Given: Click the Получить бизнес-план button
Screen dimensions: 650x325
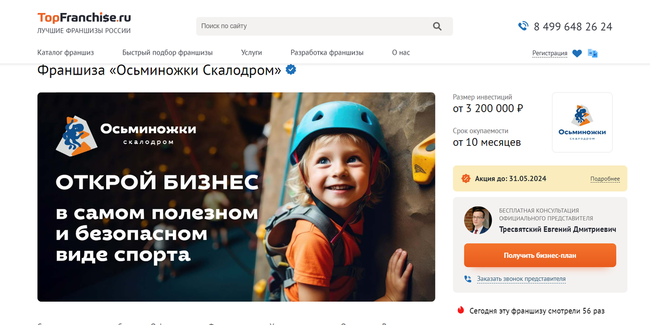Looking at the screenshot, I should click(x=540, y=255).
